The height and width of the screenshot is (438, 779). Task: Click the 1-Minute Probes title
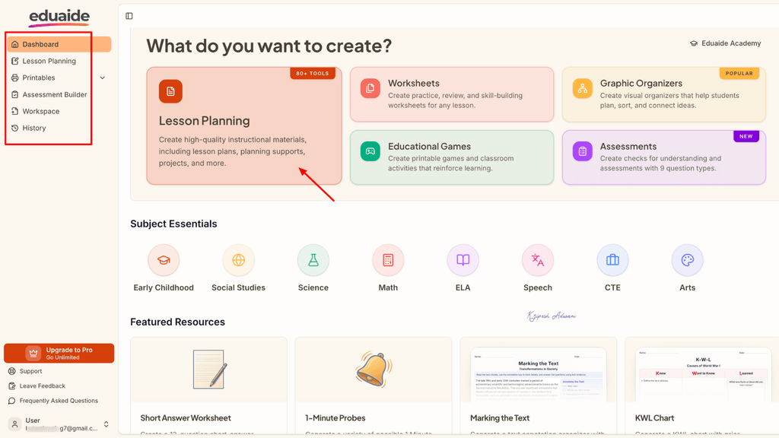335,418
